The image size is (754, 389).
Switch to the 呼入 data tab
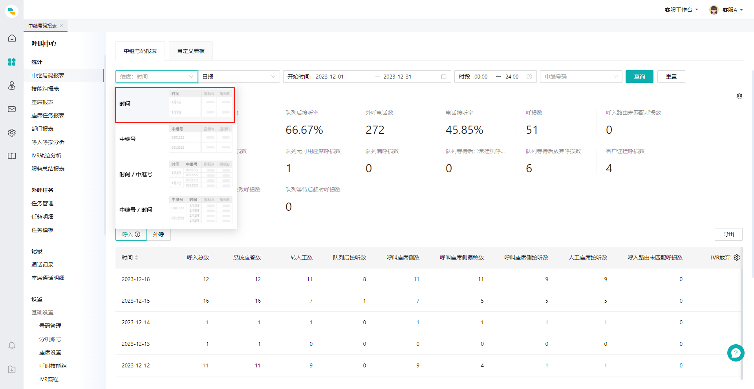coord(131,234)
